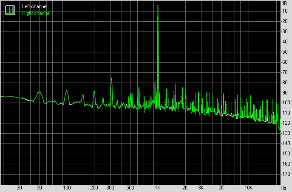Click the '3K' frequency axis label

tap(201, 188)
